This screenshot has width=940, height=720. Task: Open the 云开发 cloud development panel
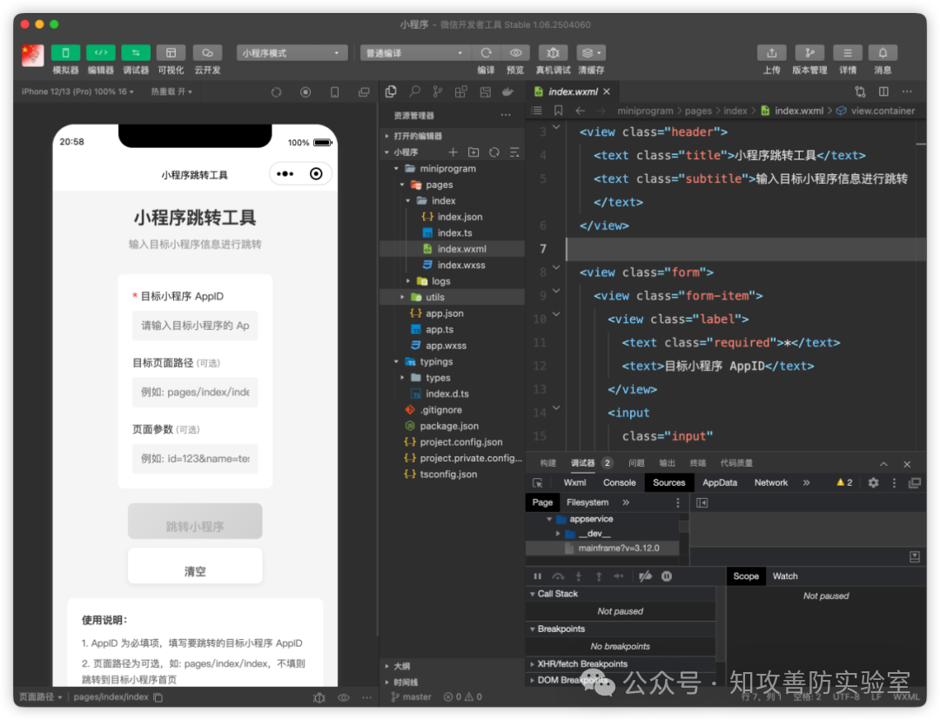click(207, 53)
